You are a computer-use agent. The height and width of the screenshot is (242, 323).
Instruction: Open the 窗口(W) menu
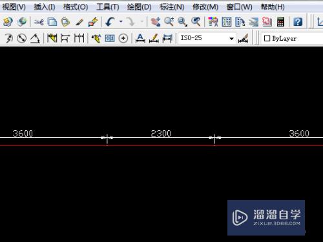tap(239, 7)
